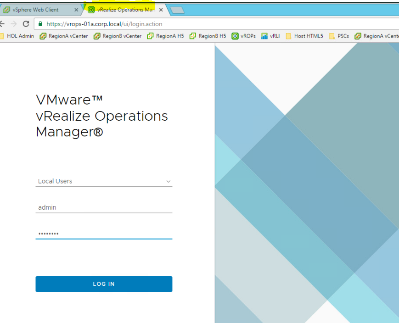The width and height of the screenshot is (399, 323).
Task: Reload the current page
Action: pyautogui.click(x=26, y=24)
